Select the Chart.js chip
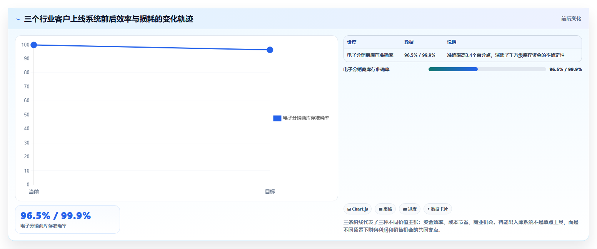The width and height of the screenshot is (597, 249). [x=357, y=209]
